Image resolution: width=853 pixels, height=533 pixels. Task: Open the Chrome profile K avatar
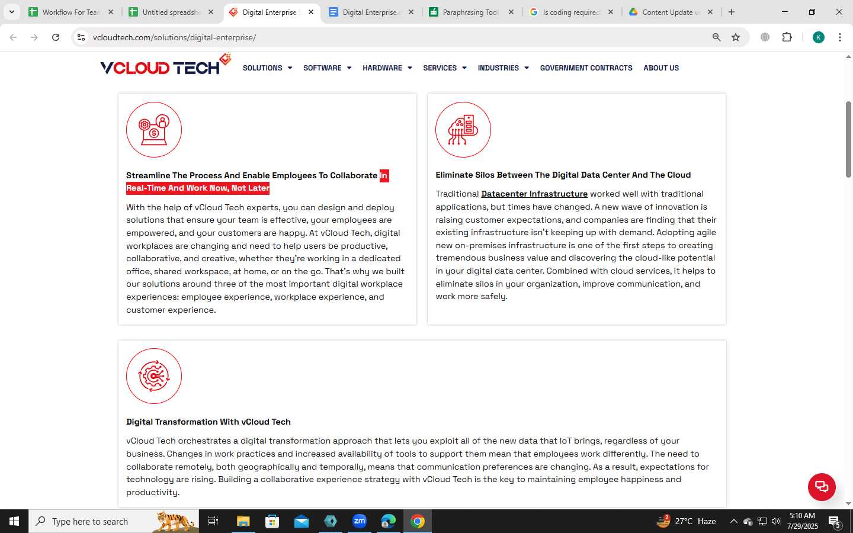pos(819,37)
